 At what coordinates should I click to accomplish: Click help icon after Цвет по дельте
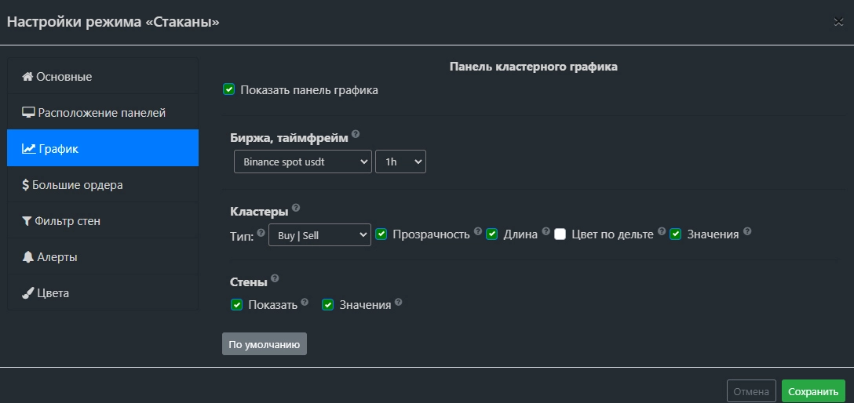click(x=662, y=231)
